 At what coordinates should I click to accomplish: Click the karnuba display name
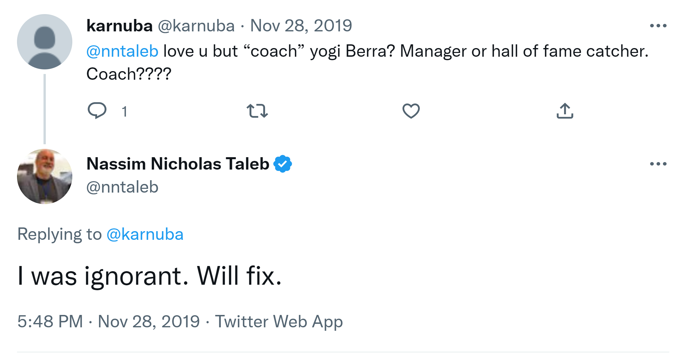119,26
